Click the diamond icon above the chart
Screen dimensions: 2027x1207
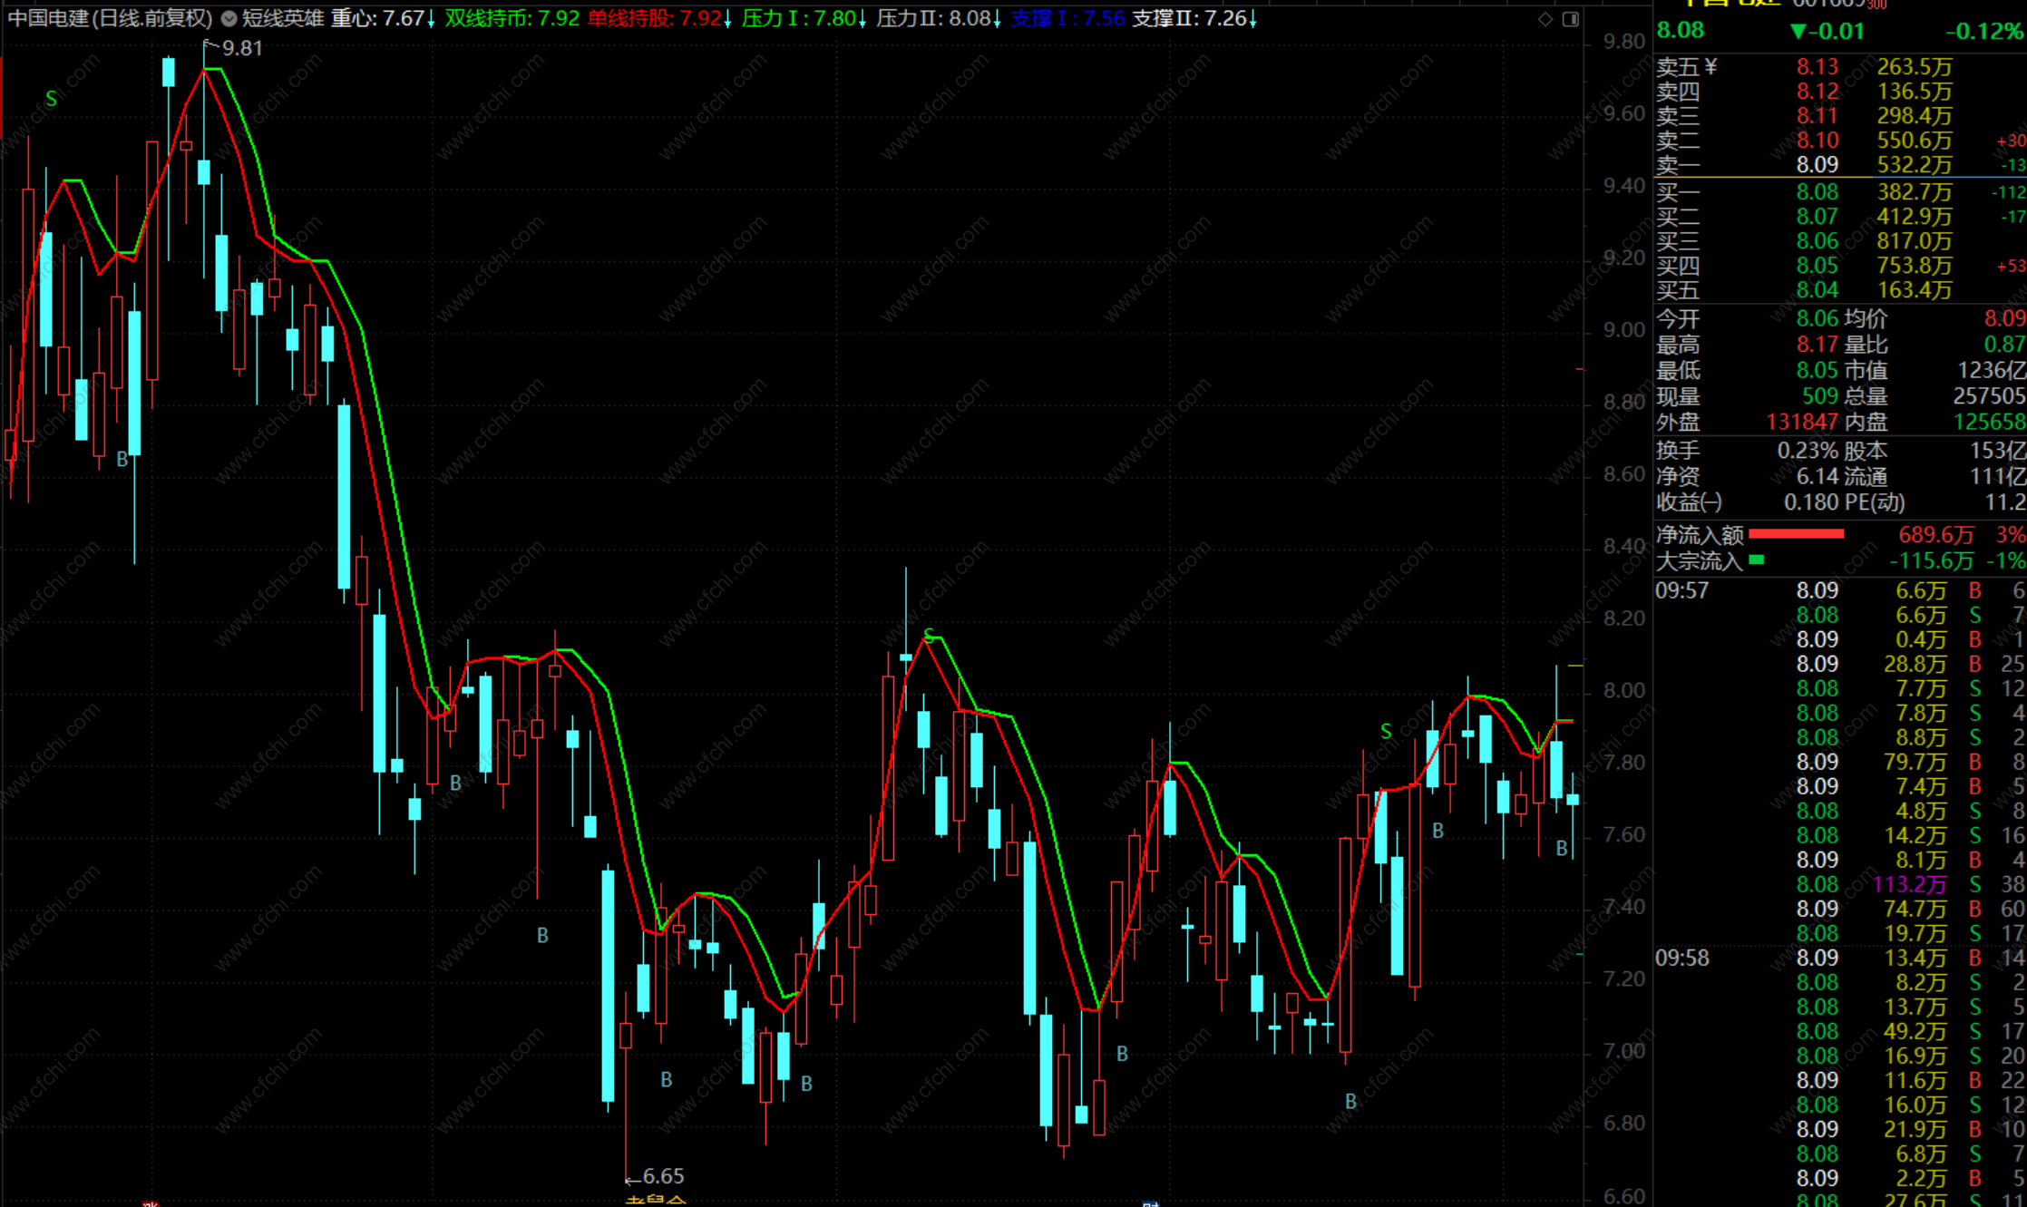[1545, 18]
